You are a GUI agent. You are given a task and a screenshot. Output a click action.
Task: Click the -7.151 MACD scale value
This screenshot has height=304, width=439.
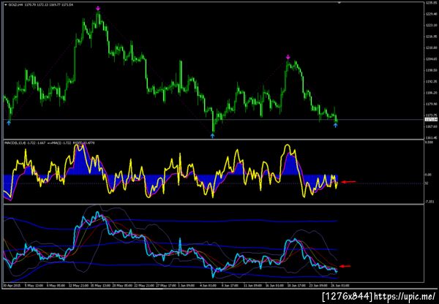[429, 202]
